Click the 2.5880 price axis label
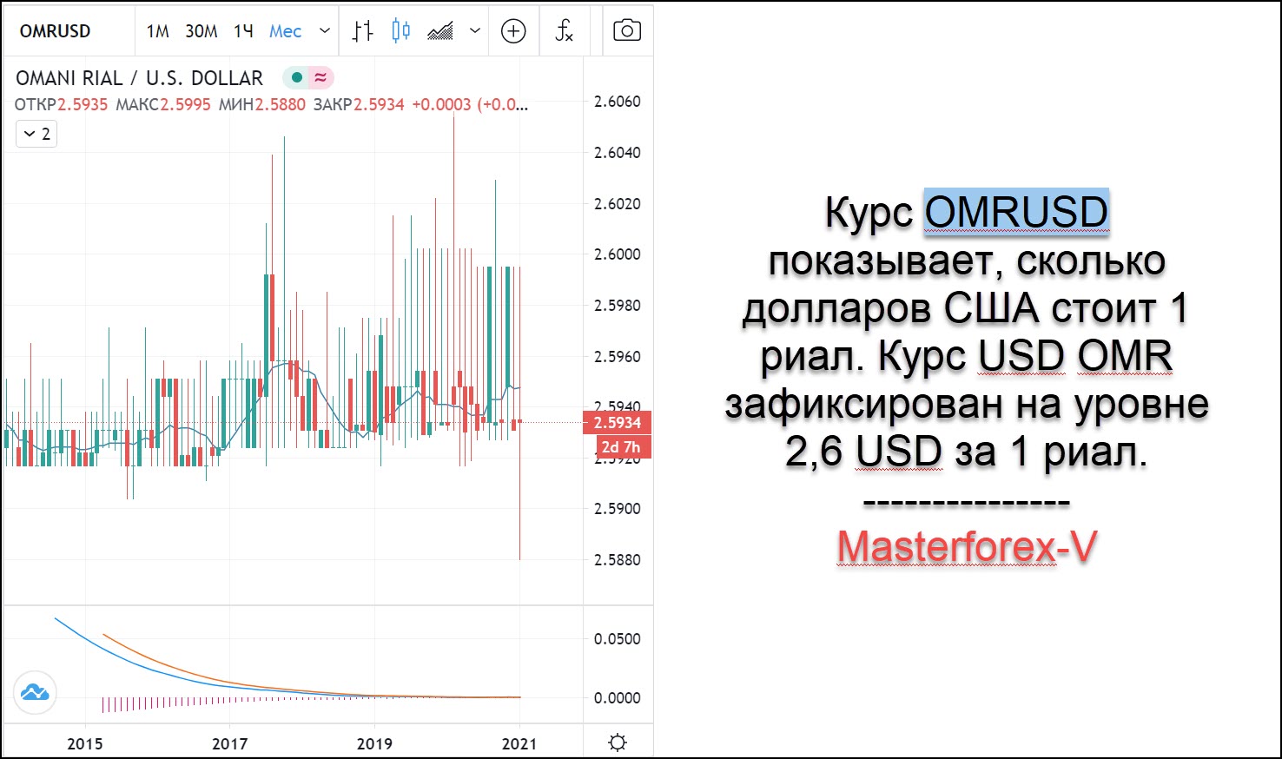 [618, 560]
